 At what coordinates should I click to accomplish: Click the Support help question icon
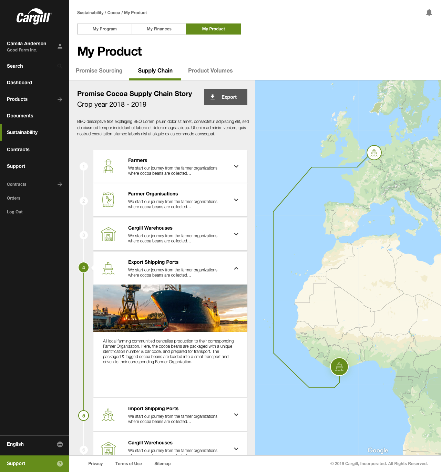[x=60, y=464]
